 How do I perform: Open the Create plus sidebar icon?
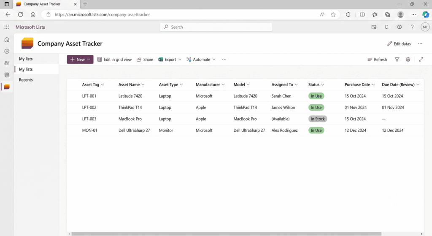[7, 51]
